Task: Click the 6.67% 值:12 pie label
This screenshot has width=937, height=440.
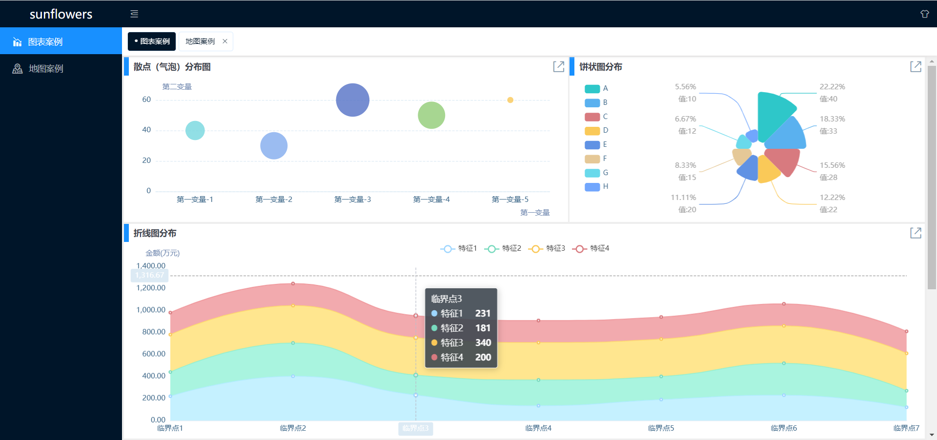Action: point(685,125)
